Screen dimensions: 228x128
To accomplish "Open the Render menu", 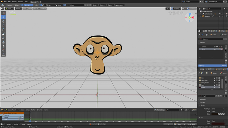I will tap(14, 2).
